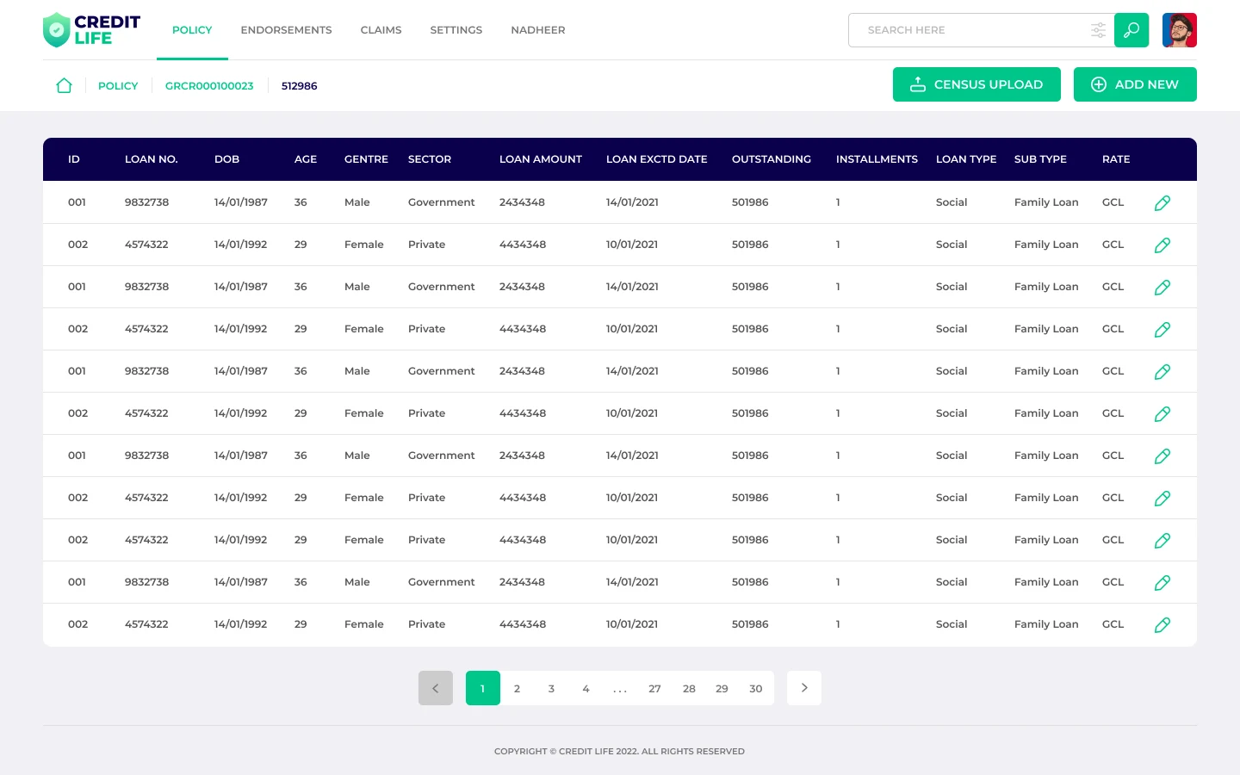The image size is (1240, 775).
Task: Click edit pencil on the last row
Action: pos(1162,625)
